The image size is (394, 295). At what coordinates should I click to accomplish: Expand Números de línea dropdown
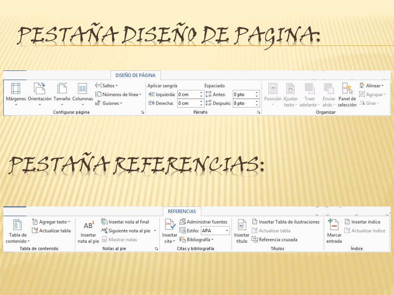[x=118, y=94]
